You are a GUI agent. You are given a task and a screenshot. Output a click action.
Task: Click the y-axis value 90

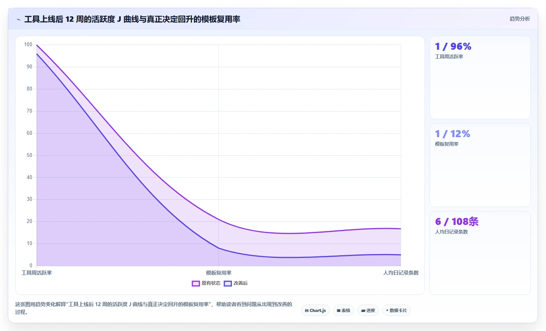click(x=30, y=67)
